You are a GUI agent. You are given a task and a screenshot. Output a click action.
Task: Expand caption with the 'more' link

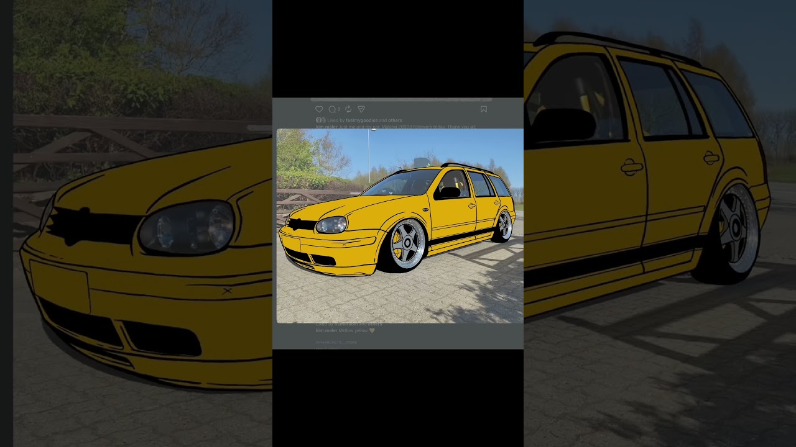click(x=351, y=342)
